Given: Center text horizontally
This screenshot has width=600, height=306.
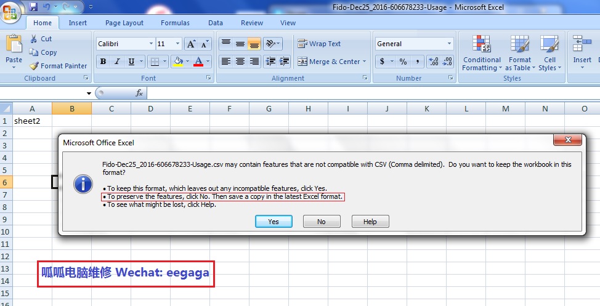Looking at the screenshot, I should coord(240,61).
